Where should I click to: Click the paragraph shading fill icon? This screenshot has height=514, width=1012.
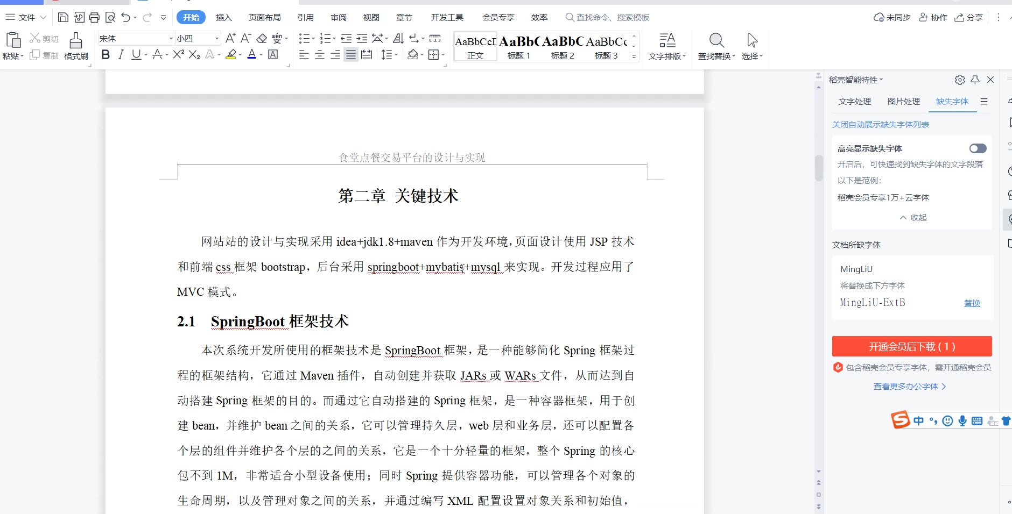(x=412, y=54)
